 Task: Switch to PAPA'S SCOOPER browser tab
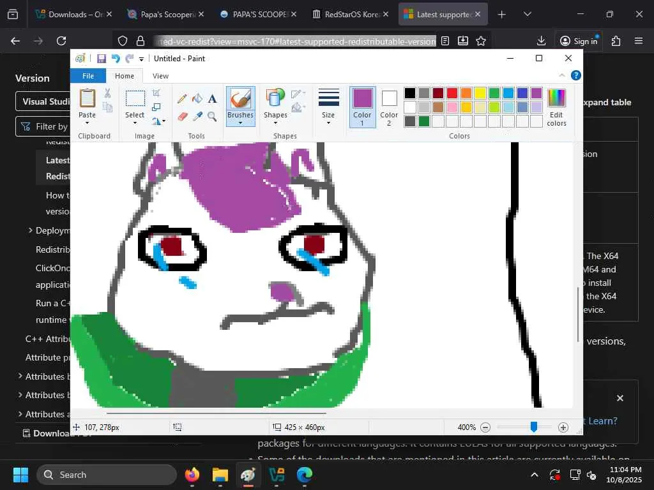click(x=259, y=15)
